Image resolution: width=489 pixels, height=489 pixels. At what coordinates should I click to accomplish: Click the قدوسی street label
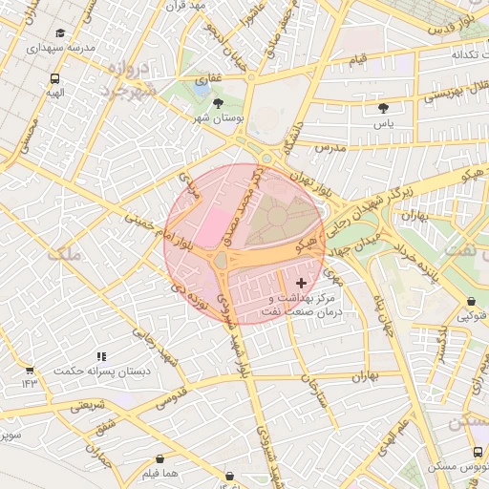click(x=171, y=398)
